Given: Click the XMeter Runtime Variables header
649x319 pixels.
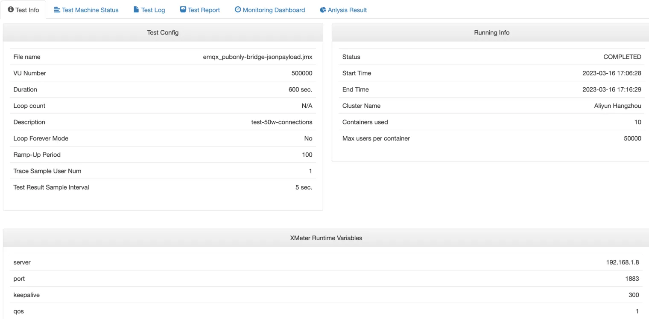Looking at the screenshot, I should [x=326, y=238].
